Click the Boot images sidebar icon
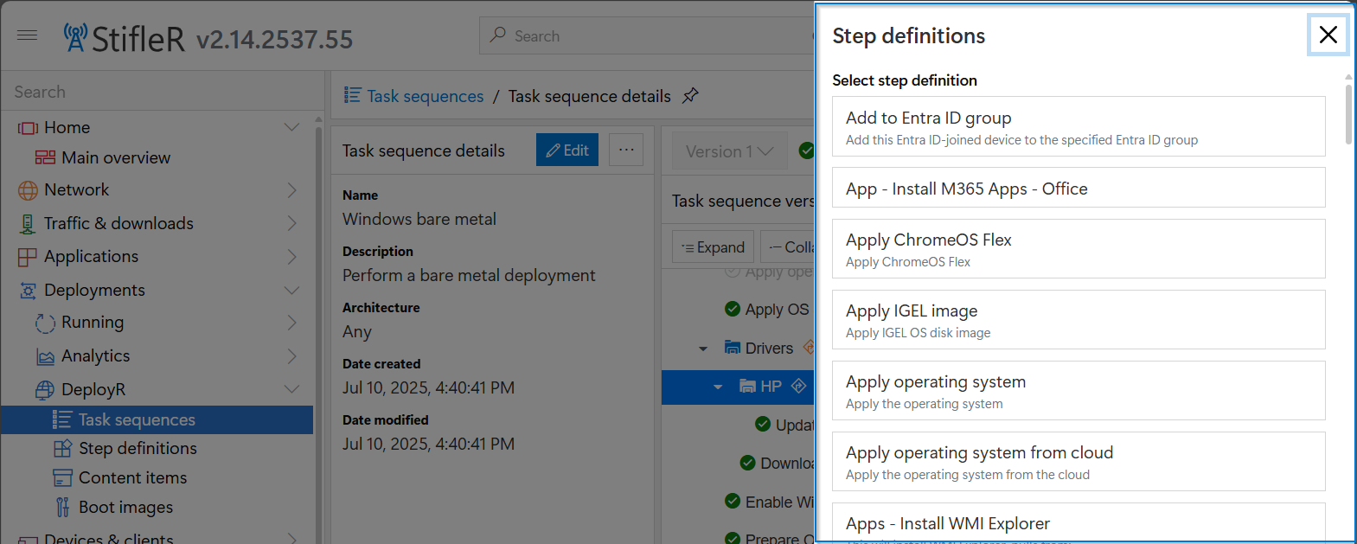This screenshot has width=1357, height=544. (62, 507)
